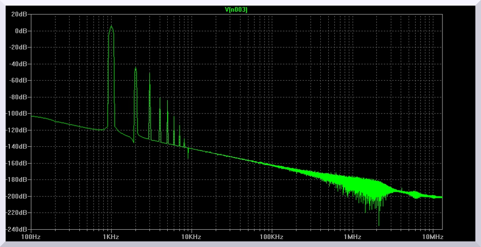This screenshot has width=481, height=247.
Task: Select the 1KHz frequency axis label
Action: coord(111,237)
